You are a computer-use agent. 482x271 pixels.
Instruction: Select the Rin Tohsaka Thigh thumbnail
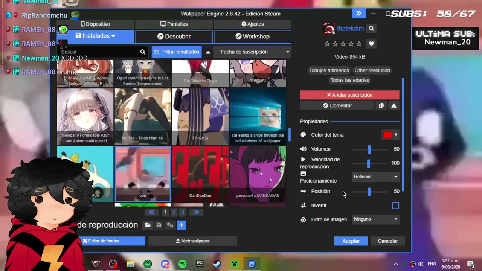pos(200,73)
